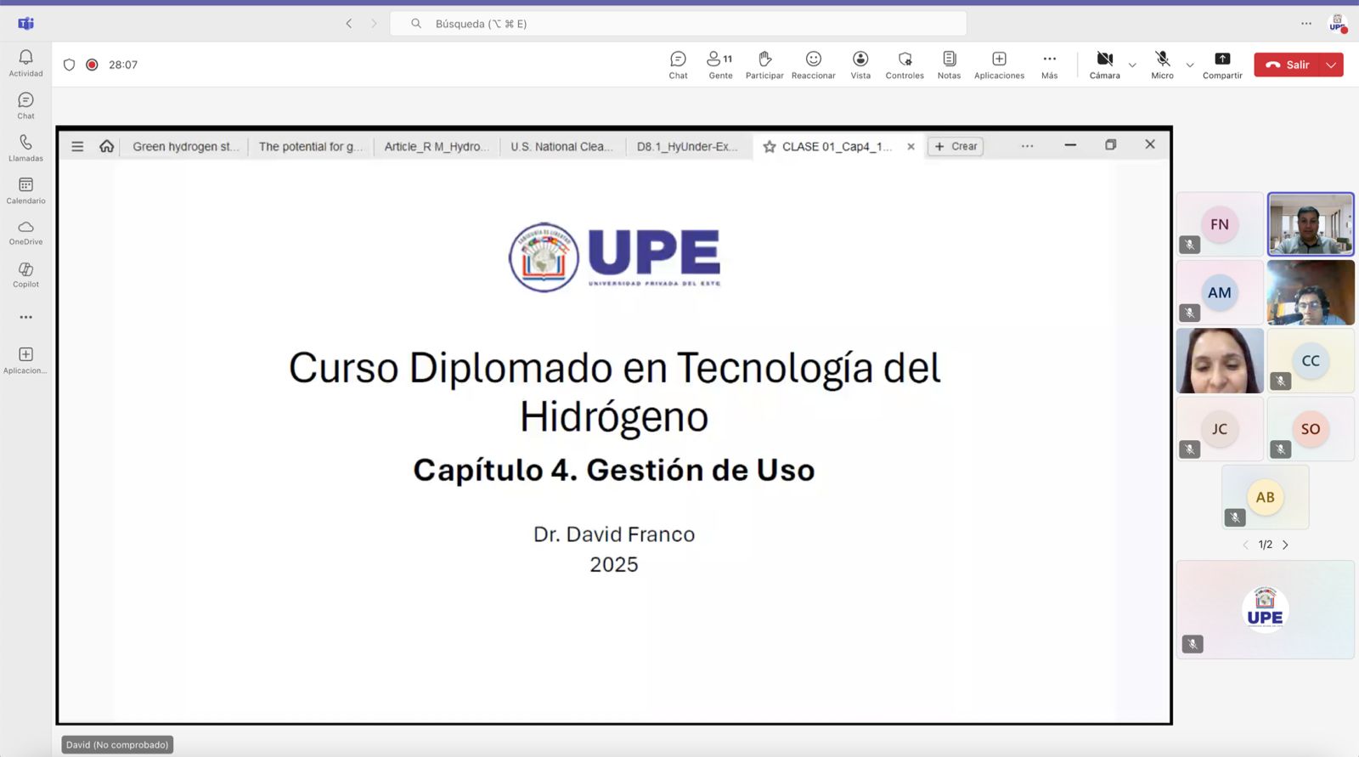Open Calendario in the left sidebar

point(25,190)
